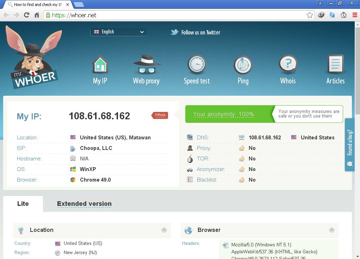
Task: Open a new browser tab
Action: pos(79,5)
